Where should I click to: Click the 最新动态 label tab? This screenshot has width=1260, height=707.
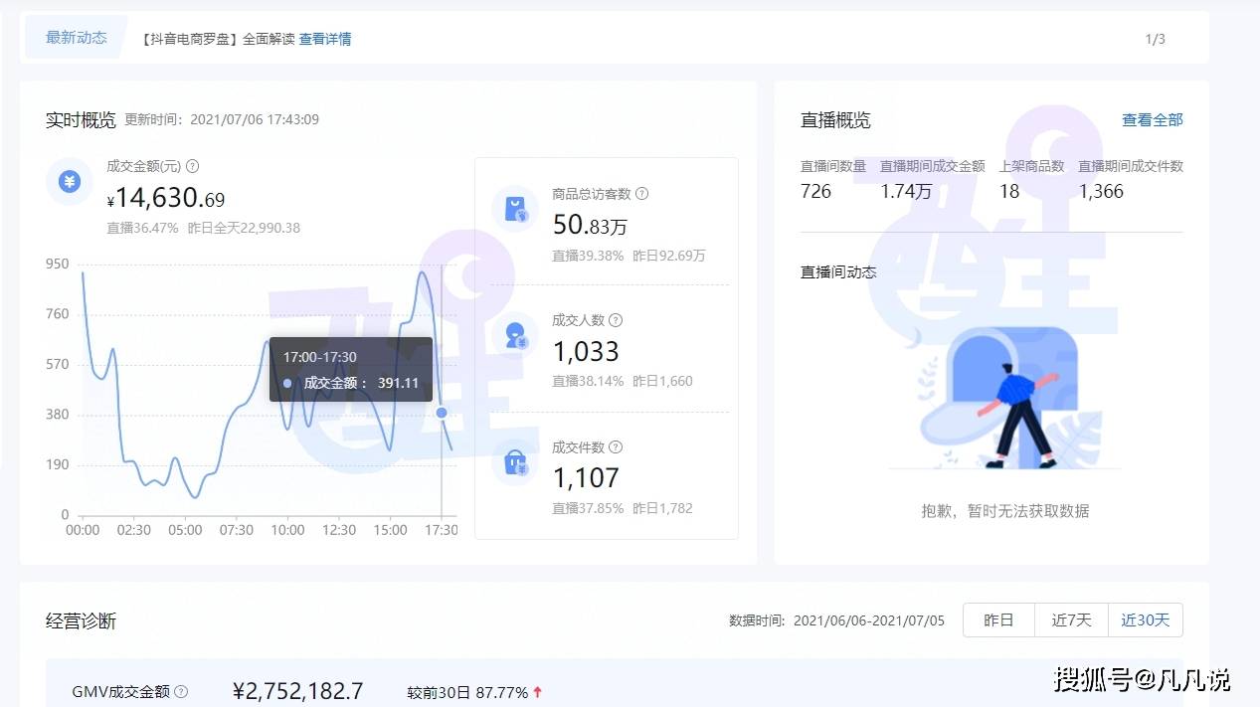[x=77, y=38]
